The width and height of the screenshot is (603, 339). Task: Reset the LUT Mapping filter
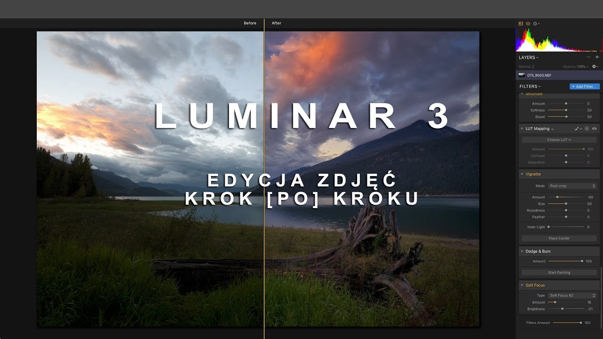coord(587,129)
